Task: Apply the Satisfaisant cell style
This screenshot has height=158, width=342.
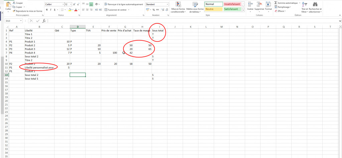Action: pos(232,9)
